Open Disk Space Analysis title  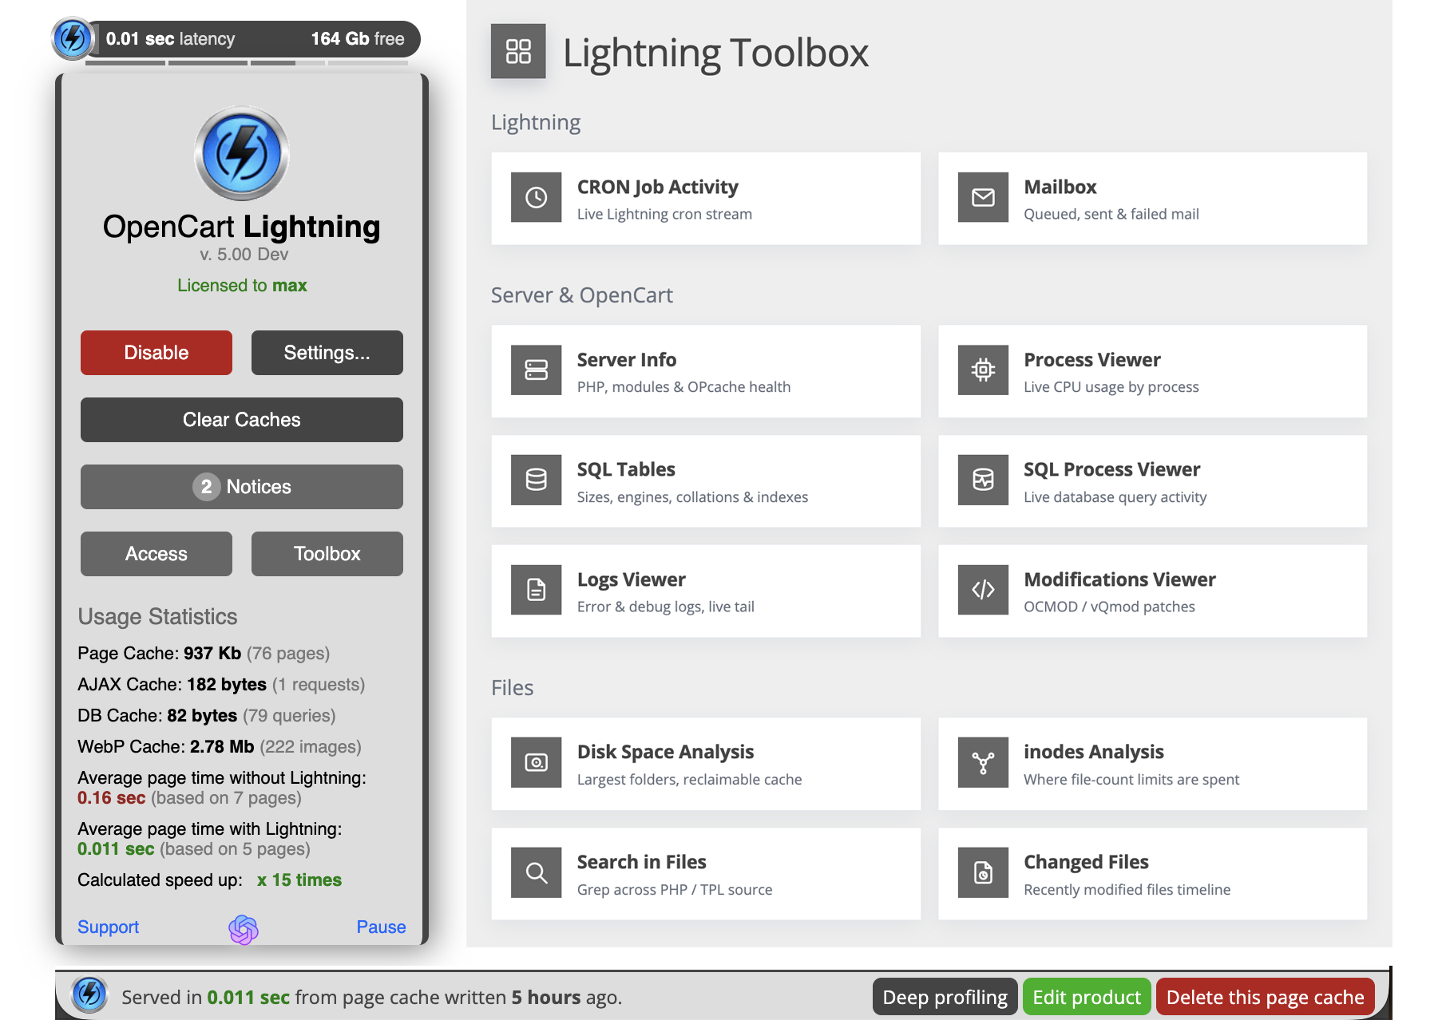pyautogui.click(x=666, y=752)
